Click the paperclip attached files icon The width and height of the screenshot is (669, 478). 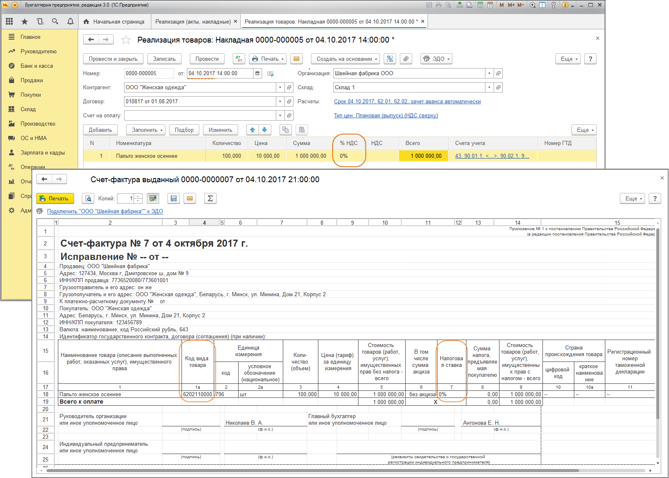pyautogui.click(x=406, y=59)
